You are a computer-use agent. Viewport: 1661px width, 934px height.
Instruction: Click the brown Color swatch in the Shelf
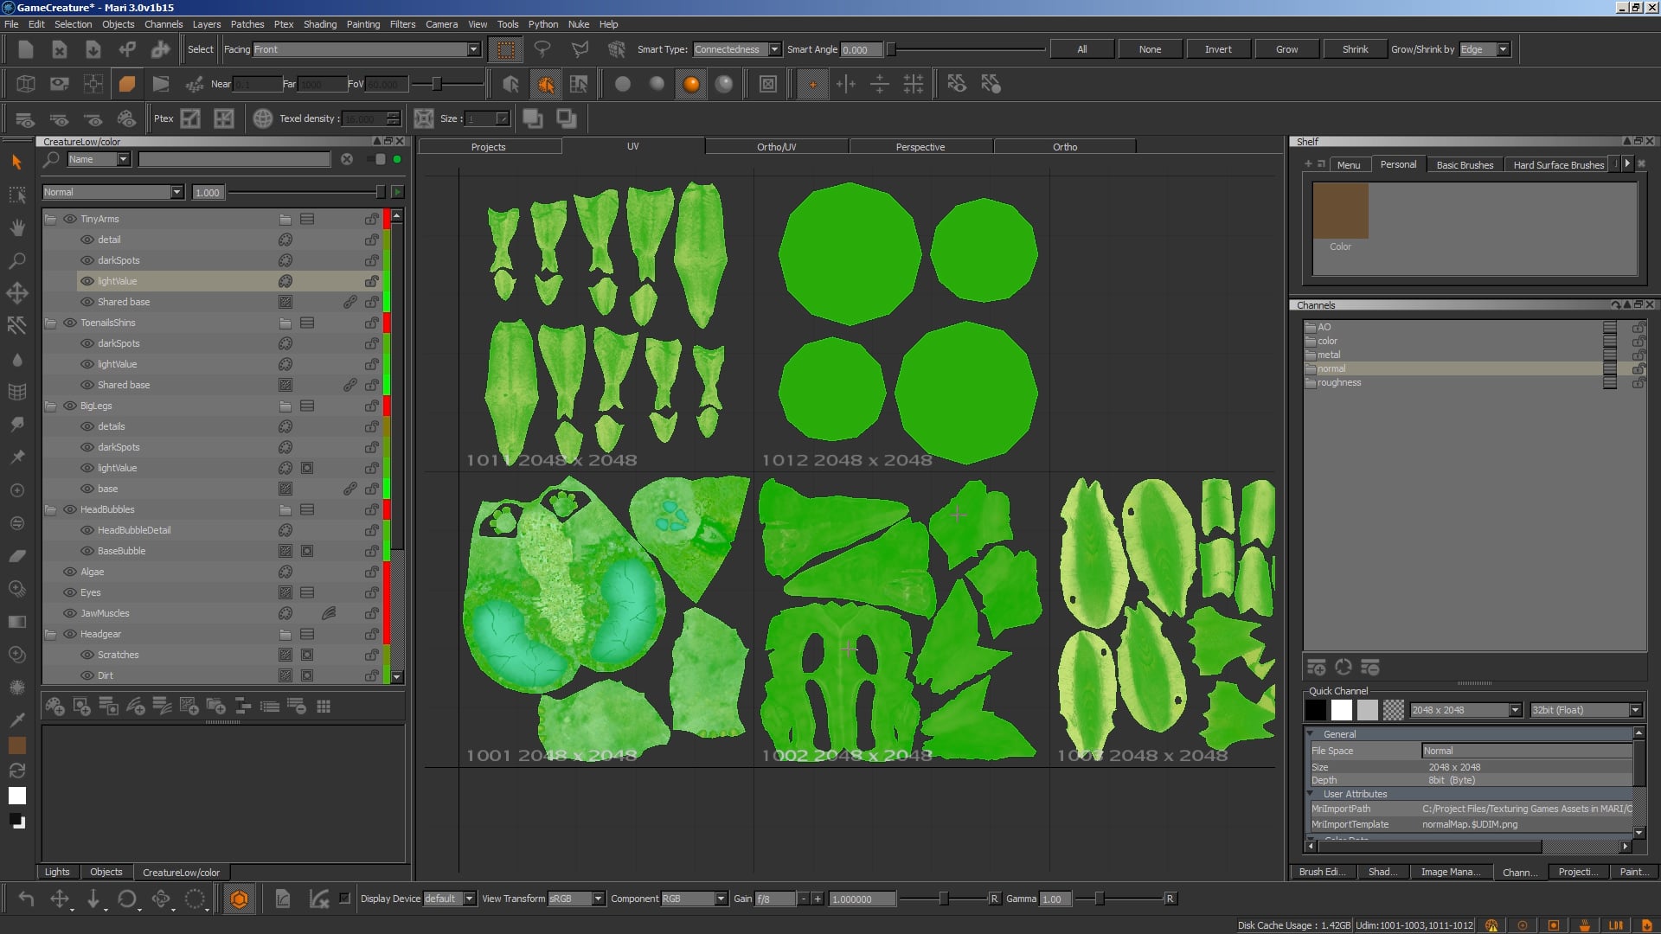tap(1340, 210)
